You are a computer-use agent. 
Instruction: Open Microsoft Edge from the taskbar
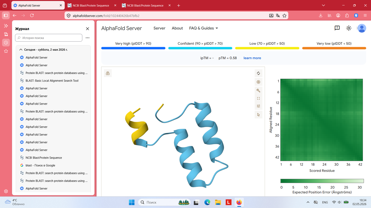(207, 202)
